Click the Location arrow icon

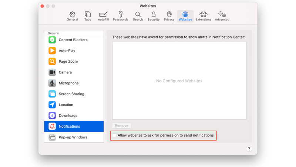click(x=52, y=105)
